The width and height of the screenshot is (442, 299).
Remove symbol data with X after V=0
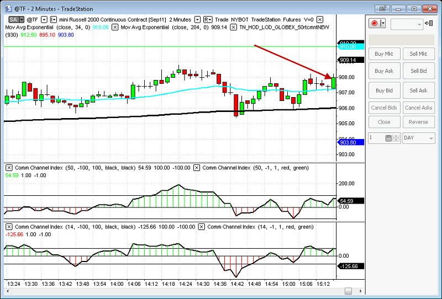tap(320, 20)
